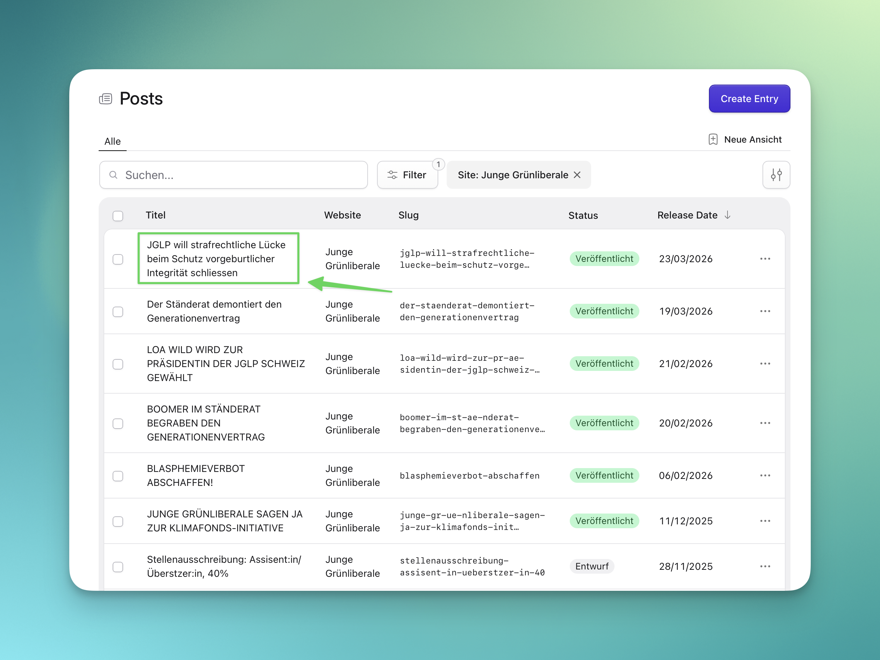Check the BOOMER IM STÄNDERAT row
The height and width of the screenshot is (660, 880).
point(118,423)
